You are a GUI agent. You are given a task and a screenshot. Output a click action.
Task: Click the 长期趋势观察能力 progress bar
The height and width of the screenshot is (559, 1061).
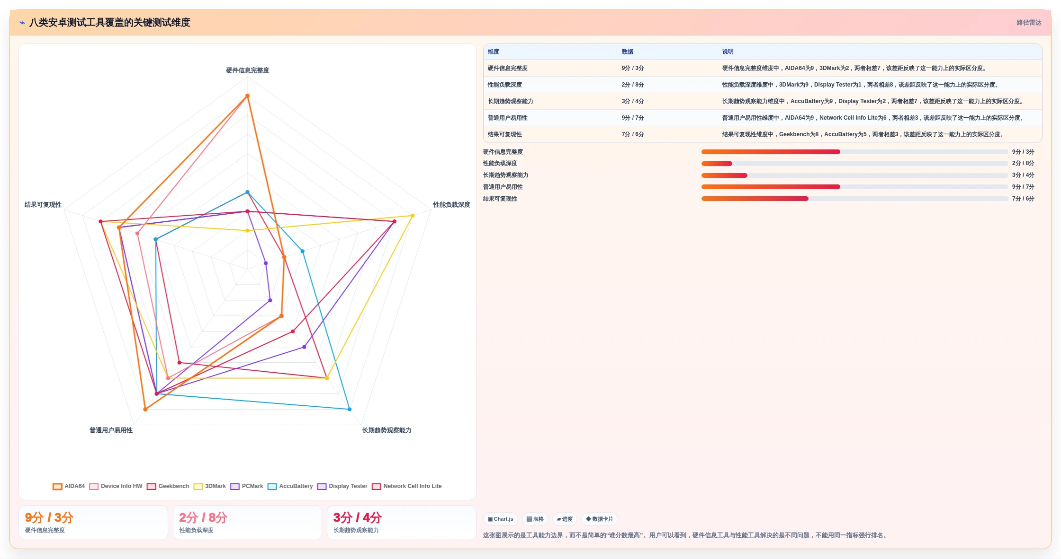tap(854, 175)
